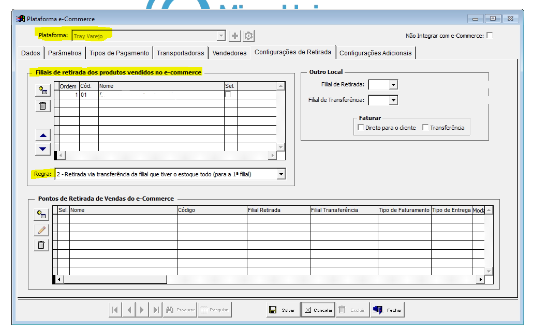
Task: Add new platform with plus icon
Action: 234,36
